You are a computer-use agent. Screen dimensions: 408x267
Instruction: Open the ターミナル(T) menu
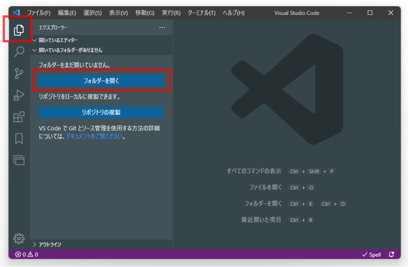[201, 13]
